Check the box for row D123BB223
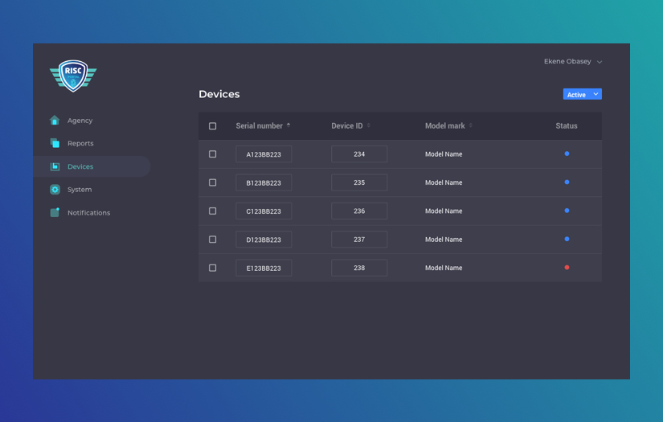This screenshot has width=663, height=422. click(x=213, y=240)
